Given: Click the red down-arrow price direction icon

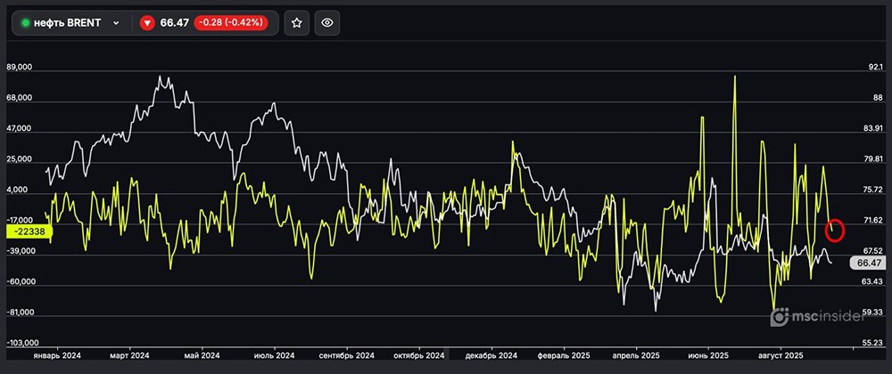Looking at the screenshot, I should (147, 23).
